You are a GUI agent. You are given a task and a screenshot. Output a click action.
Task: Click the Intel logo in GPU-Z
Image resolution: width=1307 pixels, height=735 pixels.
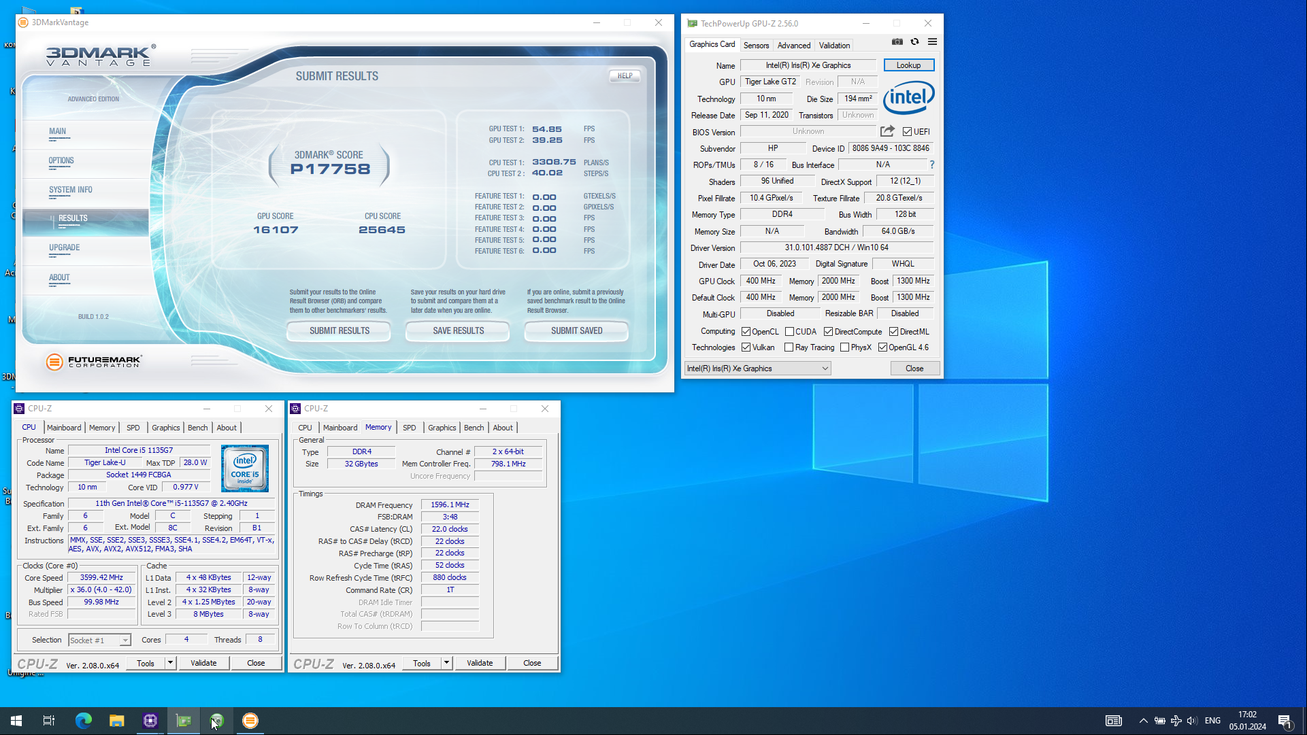(x=909, y=98)
